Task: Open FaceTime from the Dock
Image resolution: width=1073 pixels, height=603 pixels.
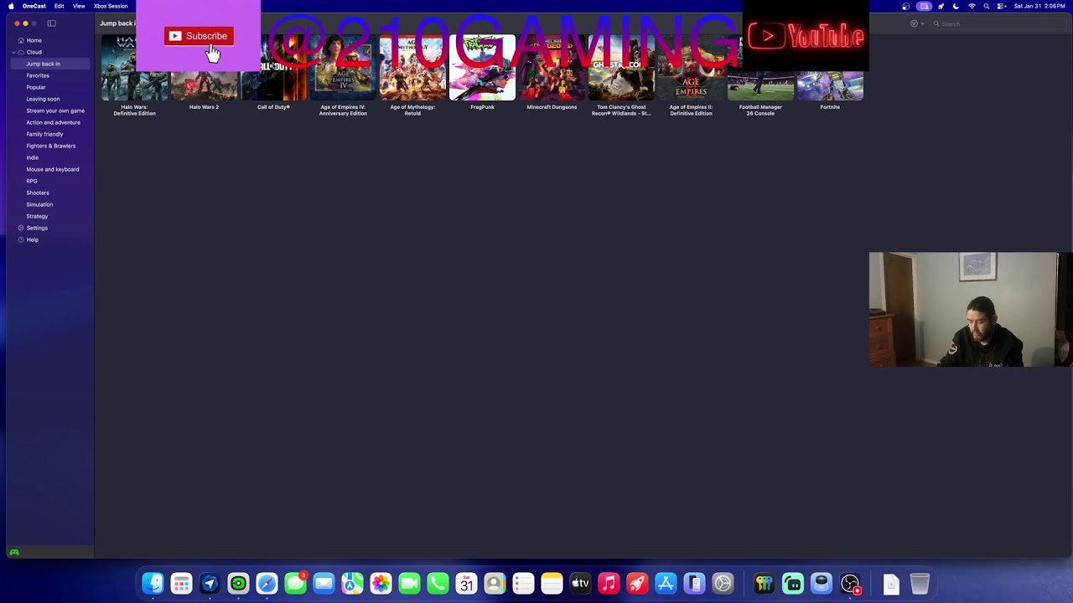Action: tap(409, 583)
